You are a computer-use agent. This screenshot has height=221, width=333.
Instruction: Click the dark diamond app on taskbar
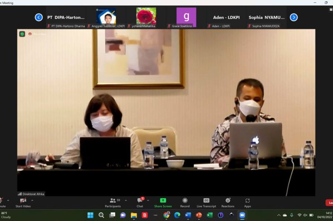click(x=231, y=215)
